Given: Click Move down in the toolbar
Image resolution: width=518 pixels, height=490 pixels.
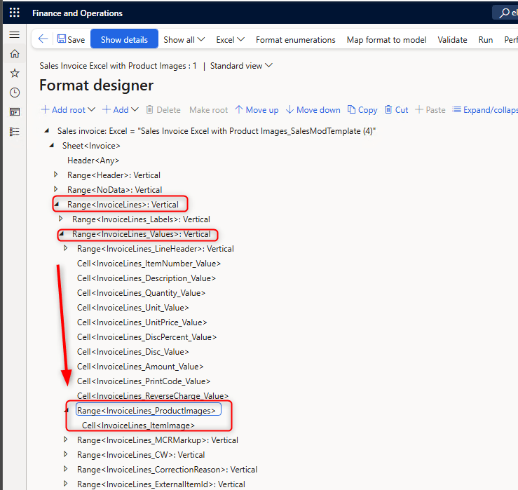Looking at the screenshot, I should tap(313, 110).
